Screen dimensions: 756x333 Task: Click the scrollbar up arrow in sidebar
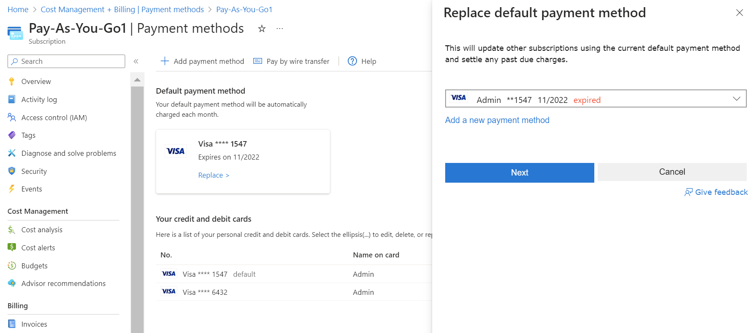[137, 79]
